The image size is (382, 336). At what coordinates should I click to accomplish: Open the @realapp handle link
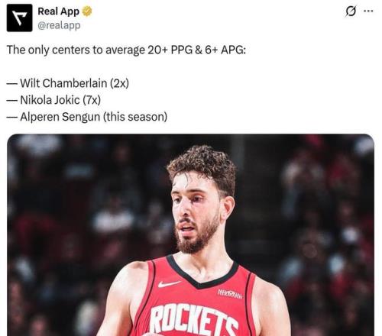[59, 25]
